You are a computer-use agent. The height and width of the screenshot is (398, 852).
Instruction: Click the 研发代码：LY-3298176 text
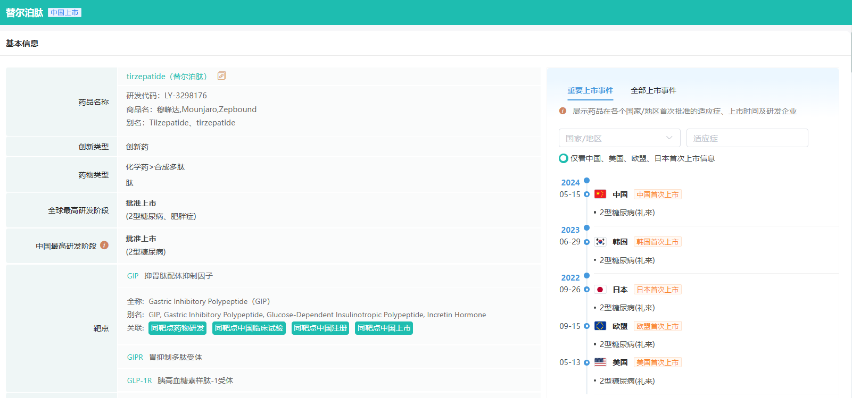pyautogui.click(x=167, y=96)
